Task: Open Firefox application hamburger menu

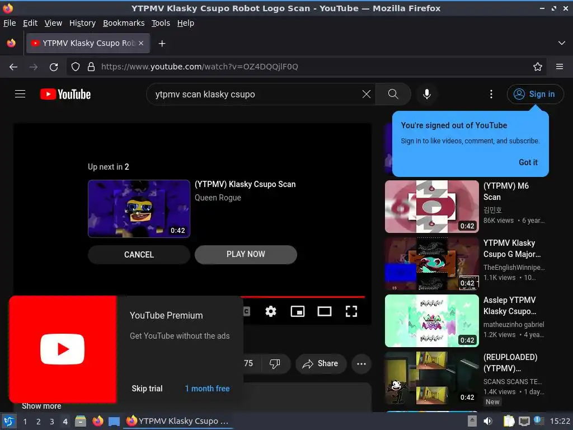Action: pos(560,67)
